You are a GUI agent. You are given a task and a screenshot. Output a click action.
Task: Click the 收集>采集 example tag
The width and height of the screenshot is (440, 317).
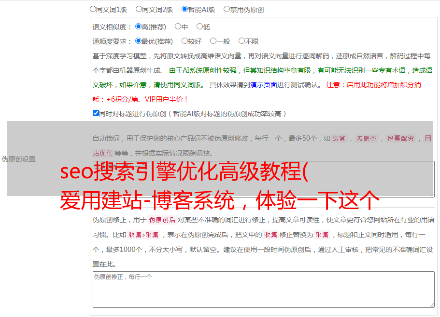click(143, 235)
